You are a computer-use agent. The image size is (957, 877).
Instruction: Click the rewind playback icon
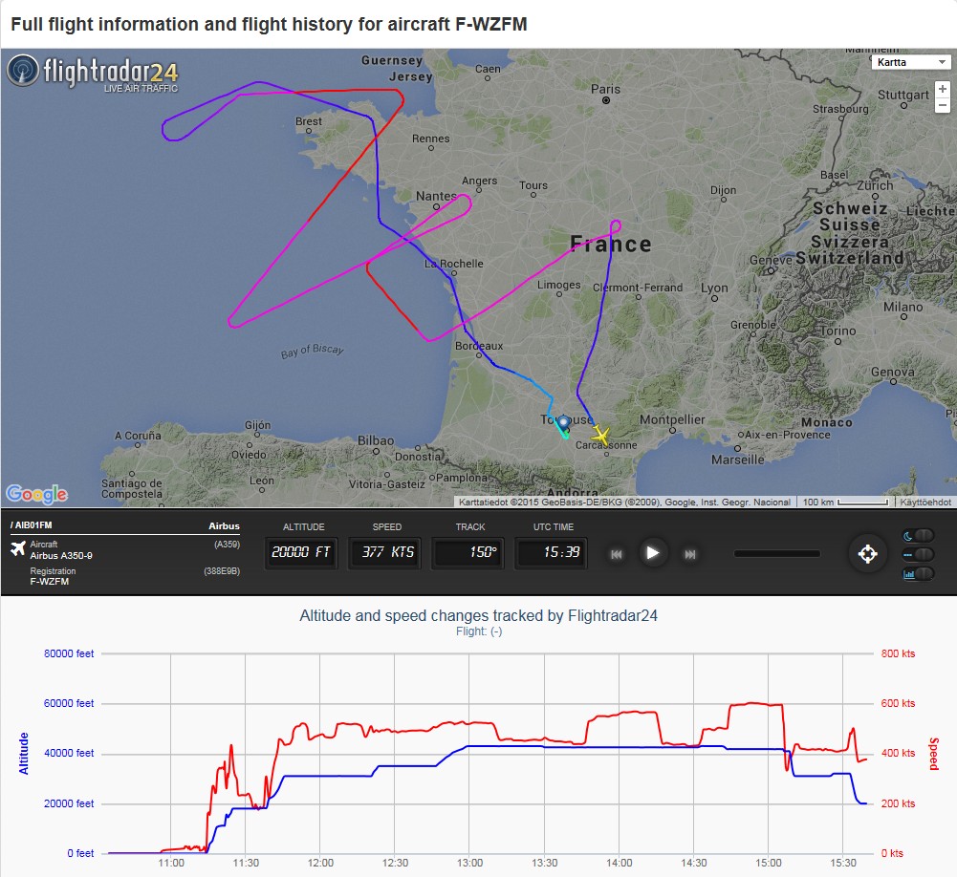[x=618, y=554]
